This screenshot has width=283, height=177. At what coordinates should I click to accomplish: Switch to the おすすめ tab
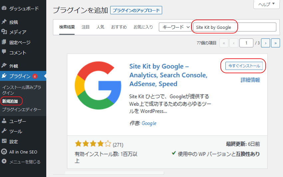[x=119, y=27]
